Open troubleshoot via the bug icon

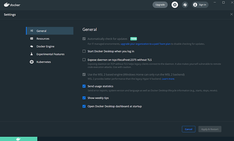point(185,5)
